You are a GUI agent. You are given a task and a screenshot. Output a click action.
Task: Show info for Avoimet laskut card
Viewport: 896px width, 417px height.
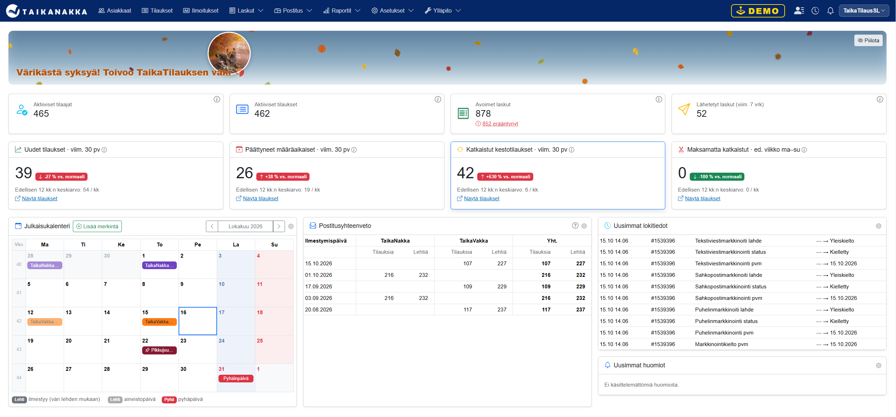click(659, 99)
